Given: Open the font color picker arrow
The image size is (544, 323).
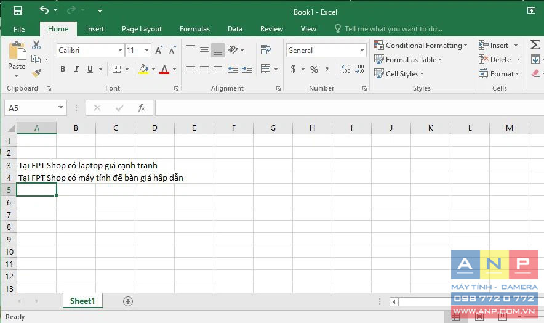Looking at the screenshot, I should 174,69.
